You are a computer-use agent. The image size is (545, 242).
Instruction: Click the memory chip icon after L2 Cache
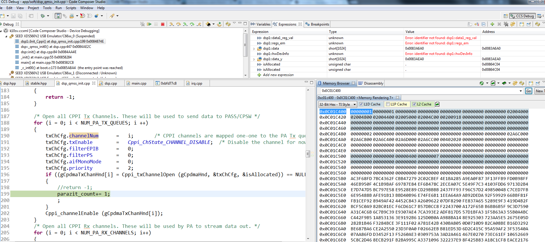click(x=437, y=104)
